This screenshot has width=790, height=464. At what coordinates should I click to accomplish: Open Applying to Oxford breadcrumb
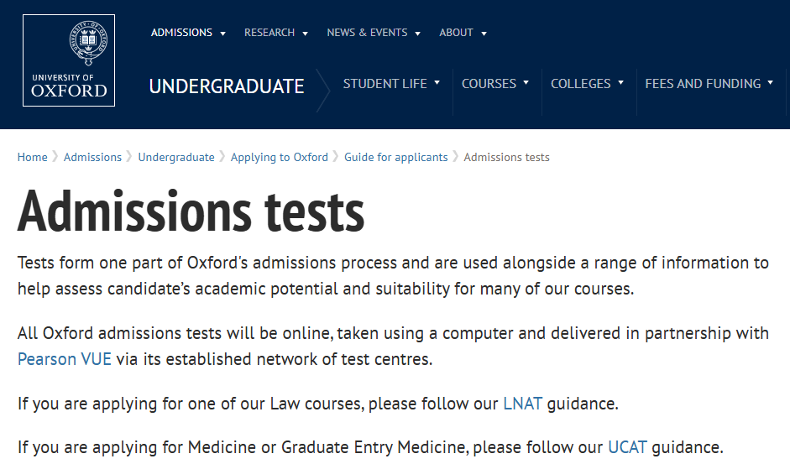click(x=279, y=157)
